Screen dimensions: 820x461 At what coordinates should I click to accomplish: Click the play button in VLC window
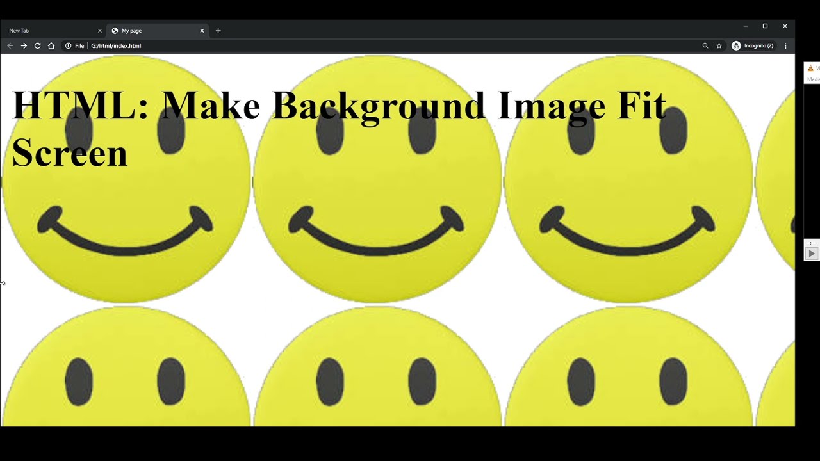pos(811,254)
